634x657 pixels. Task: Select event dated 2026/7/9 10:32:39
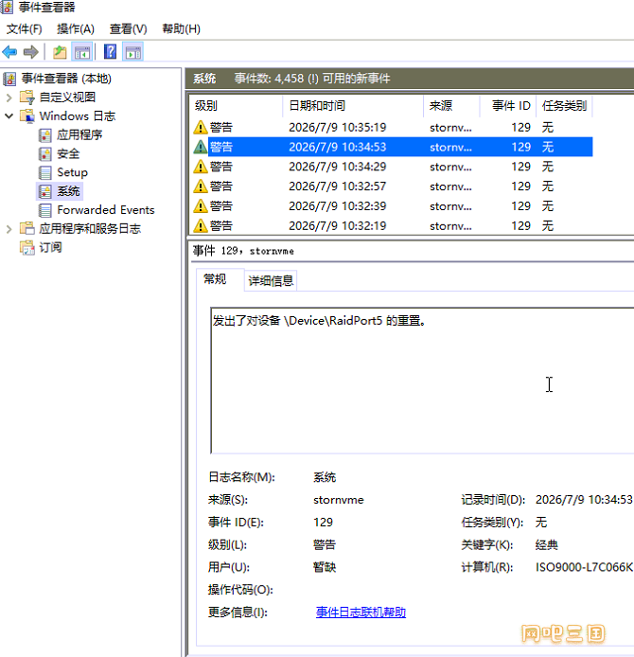tap(393, 206)
